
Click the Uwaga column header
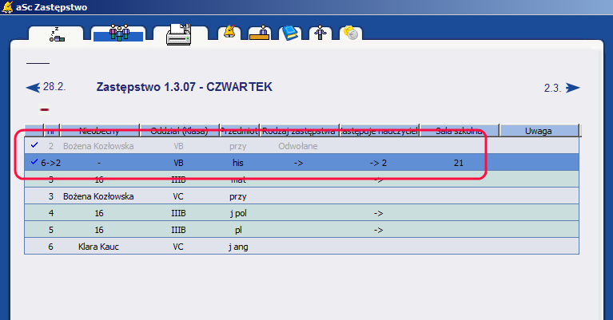[x=538, y=131]
